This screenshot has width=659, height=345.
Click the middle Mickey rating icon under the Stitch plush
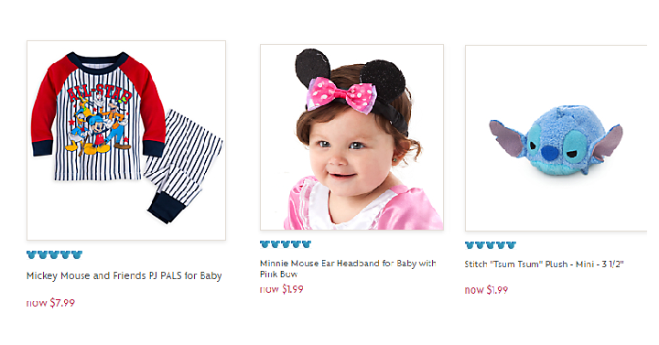(x=491, y=245)
